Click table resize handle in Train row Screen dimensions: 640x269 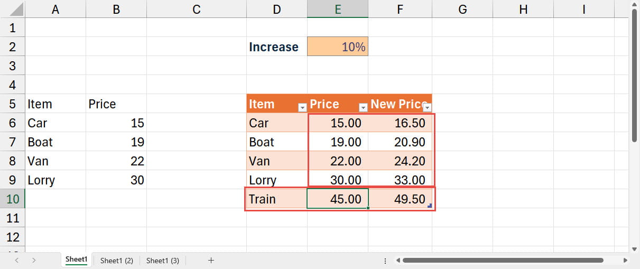point(430,206)
